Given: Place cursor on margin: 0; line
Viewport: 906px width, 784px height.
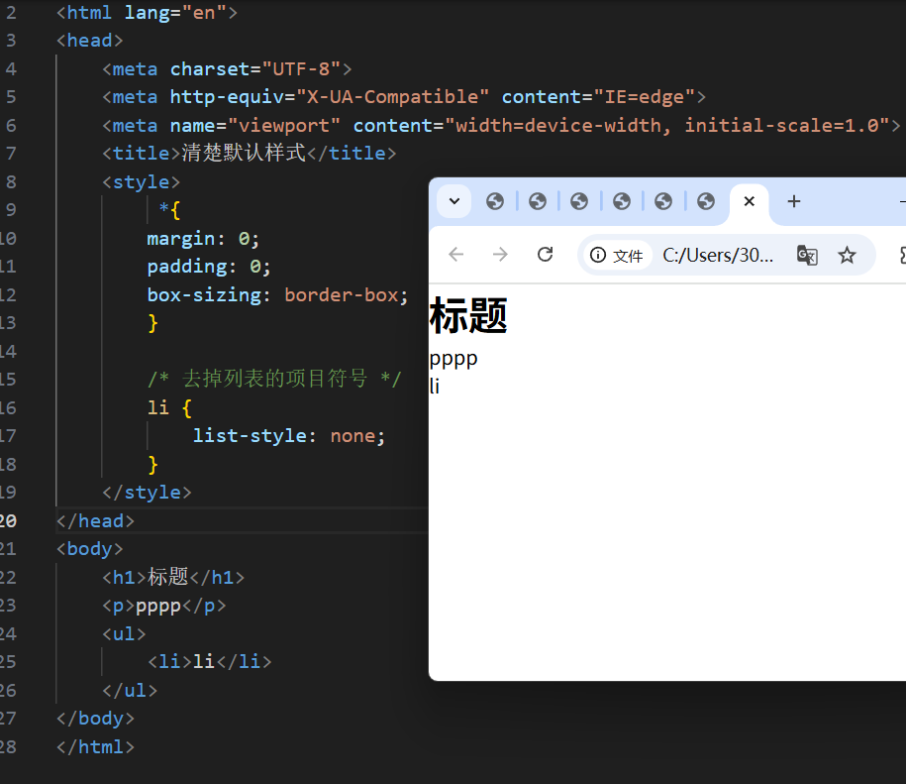Looking at the screenshot, I should click(x=203, y=238).
